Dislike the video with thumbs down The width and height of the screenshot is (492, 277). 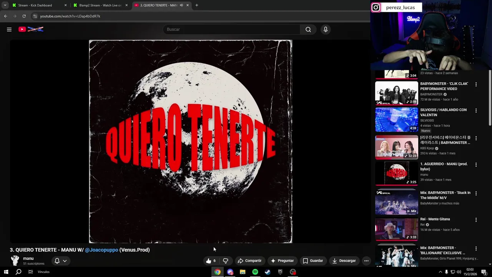pos(226,261)
